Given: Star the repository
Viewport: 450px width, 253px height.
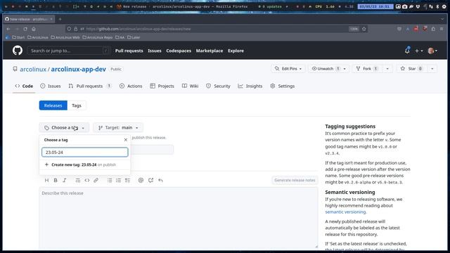Looking at the screenshot, I should 412,69.
